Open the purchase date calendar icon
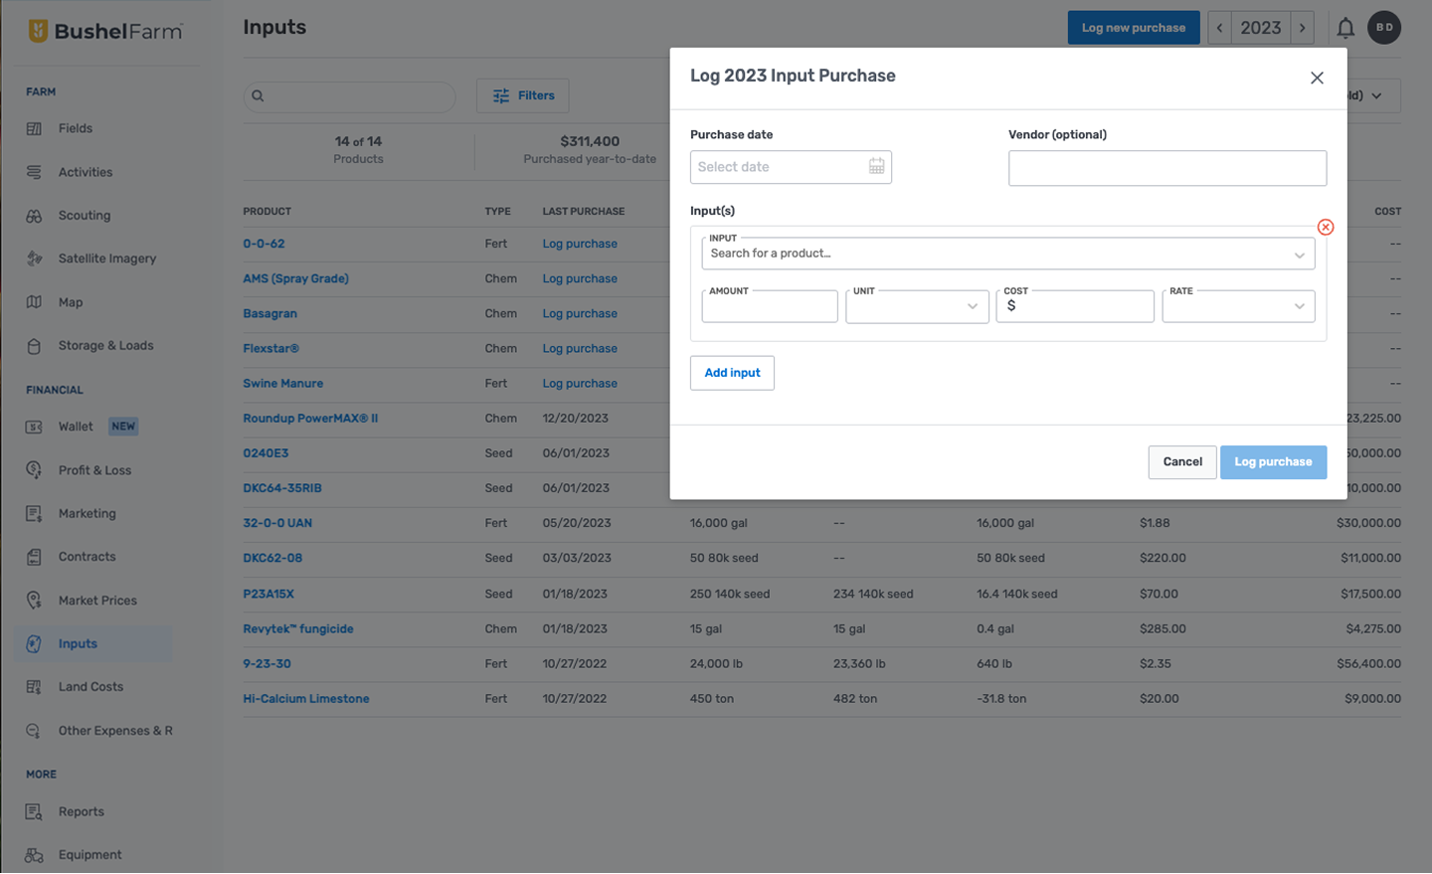This screenshot has height=874, width=1432. pos(876,167)
